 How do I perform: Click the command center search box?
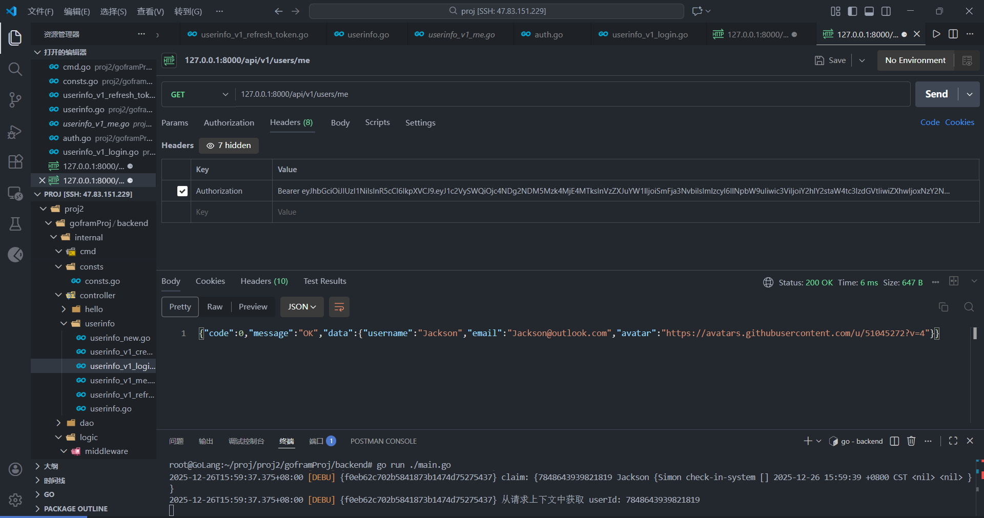tap(497, 11)
